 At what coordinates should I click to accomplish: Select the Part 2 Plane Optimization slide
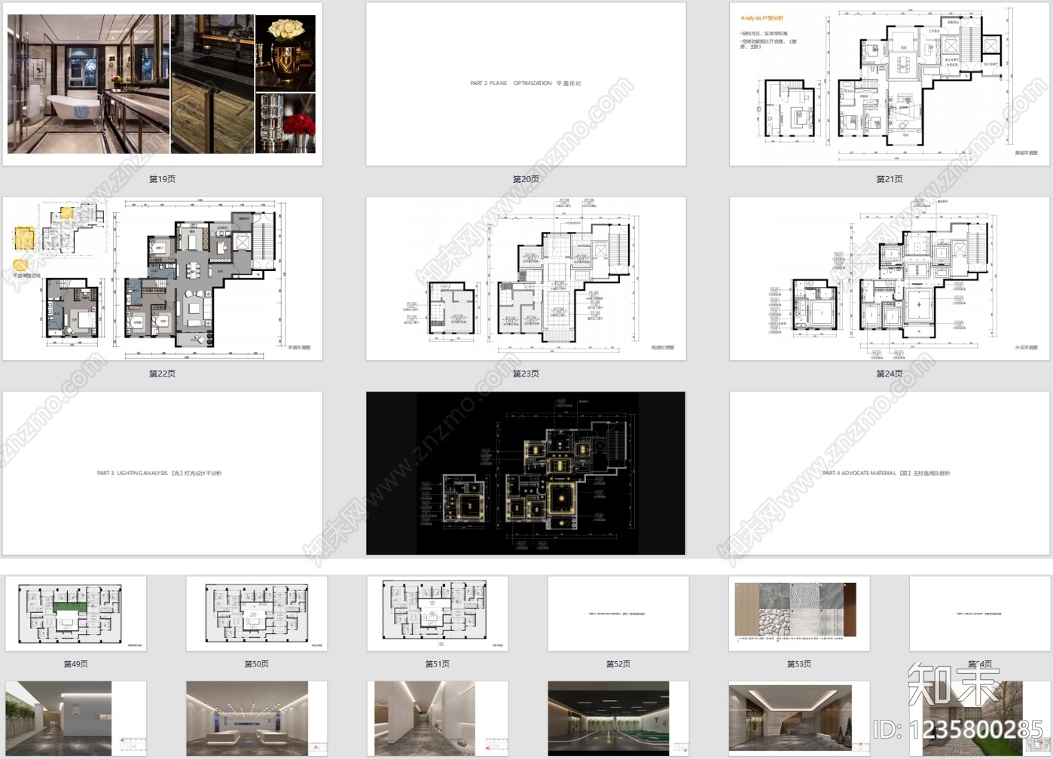click(526, 84)
